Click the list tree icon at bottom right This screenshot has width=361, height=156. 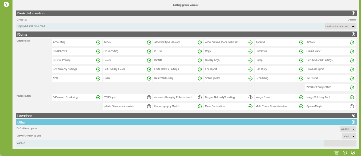[x=336, y=152]
